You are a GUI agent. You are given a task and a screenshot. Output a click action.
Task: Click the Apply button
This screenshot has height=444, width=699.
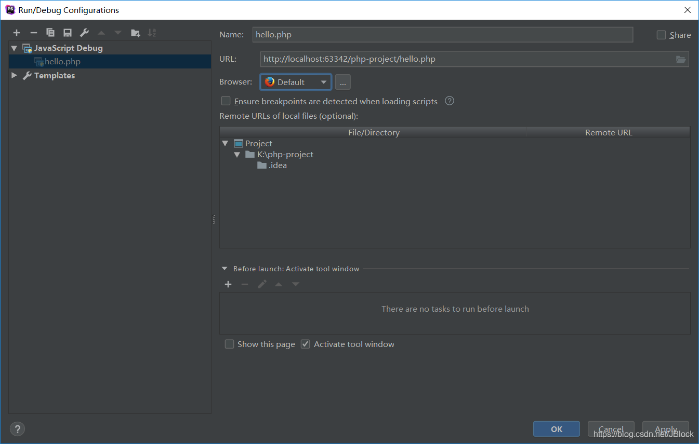pyautogui.click(x=666, y=429)
